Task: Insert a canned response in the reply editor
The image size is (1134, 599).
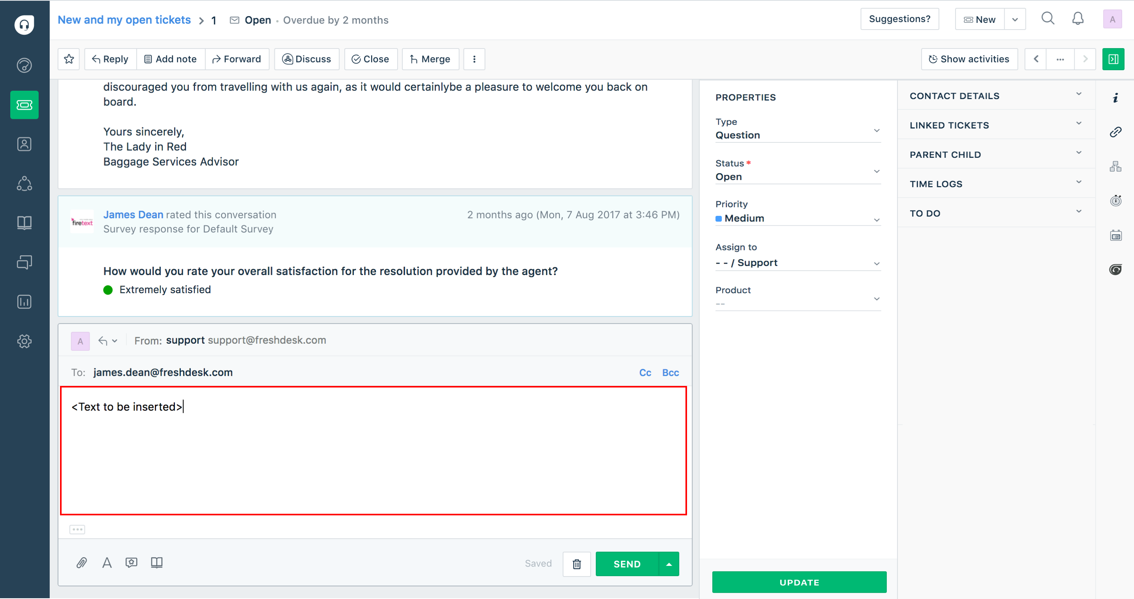Action: pos(131,563)
